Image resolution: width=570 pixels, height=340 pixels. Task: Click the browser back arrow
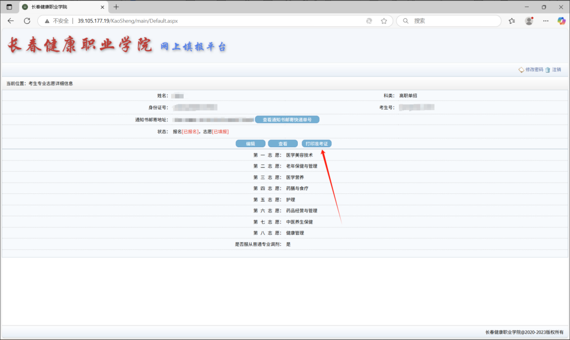click(11, 21)
